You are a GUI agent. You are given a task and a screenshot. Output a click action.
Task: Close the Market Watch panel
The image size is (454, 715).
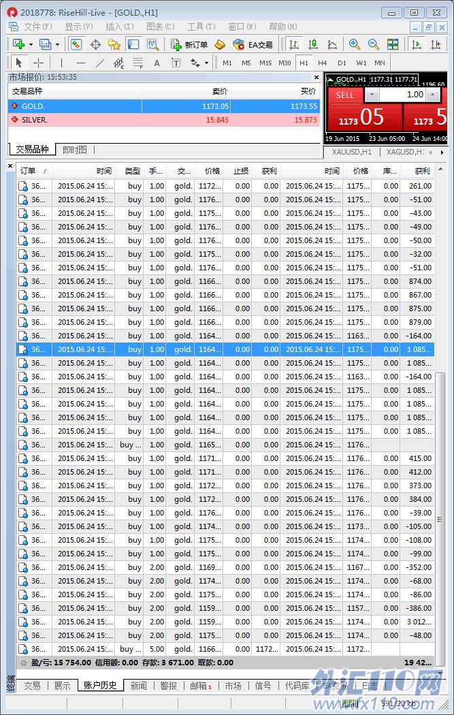(317, 77)
